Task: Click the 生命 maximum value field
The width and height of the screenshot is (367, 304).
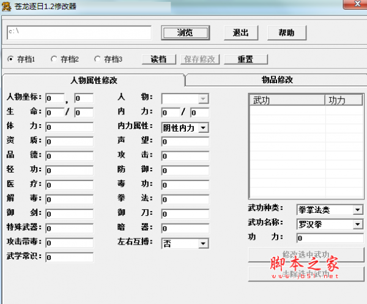Action: coord(84,113)
